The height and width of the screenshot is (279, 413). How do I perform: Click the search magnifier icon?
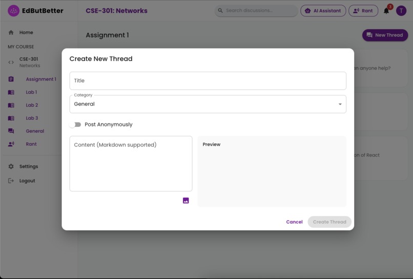click(220, 11)
